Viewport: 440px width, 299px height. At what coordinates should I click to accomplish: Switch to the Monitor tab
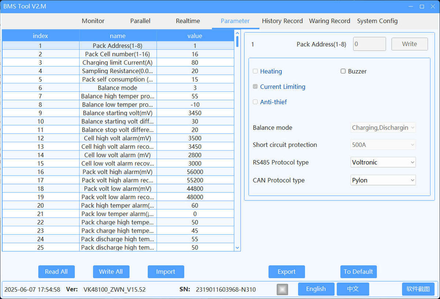tap(93, 21)
